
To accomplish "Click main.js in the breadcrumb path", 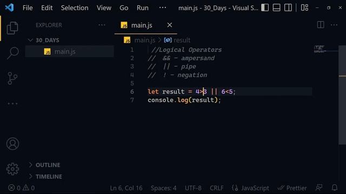I will [x=145, y=40].
